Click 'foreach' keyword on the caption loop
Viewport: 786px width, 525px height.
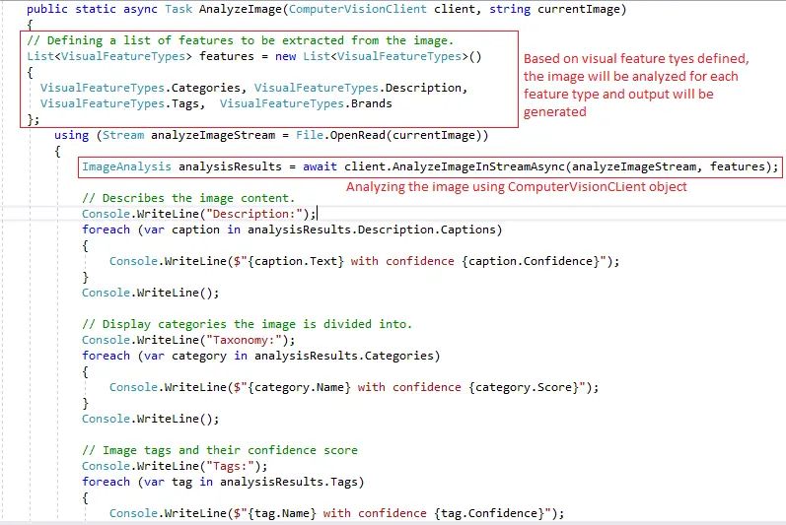coord(106,230)
